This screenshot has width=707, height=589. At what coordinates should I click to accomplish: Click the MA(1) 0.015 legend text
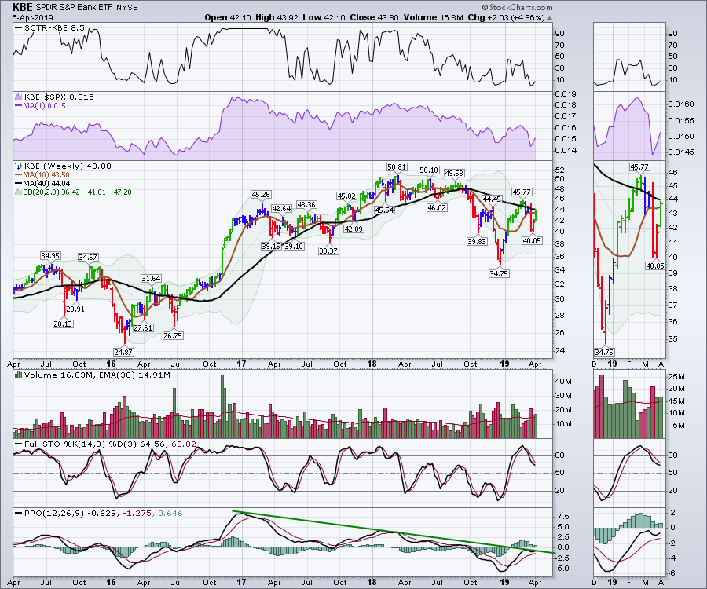coord(45,105)
